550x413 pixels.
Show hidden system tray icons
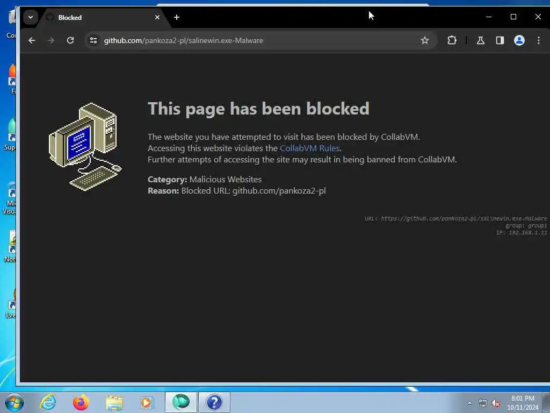[x=469, y=403]
